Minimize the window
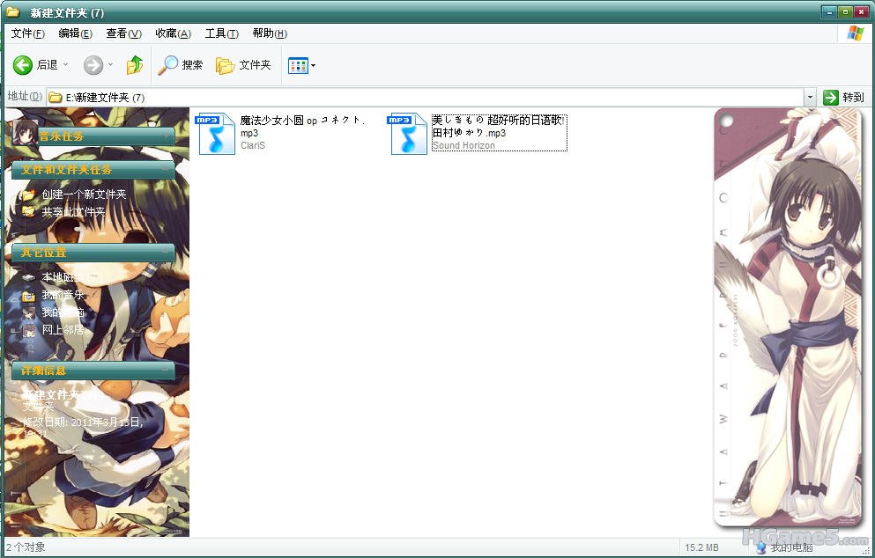Viewport: 875px width, 558px height. [830, 11]
